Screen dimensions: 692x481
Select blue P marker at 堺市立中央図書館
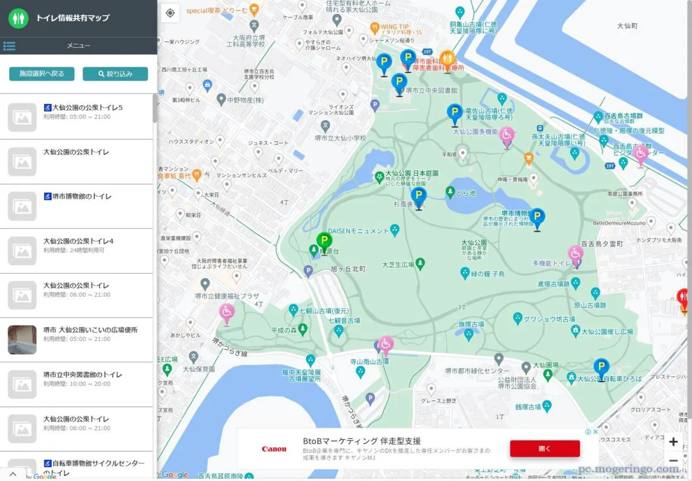(399, 84)
